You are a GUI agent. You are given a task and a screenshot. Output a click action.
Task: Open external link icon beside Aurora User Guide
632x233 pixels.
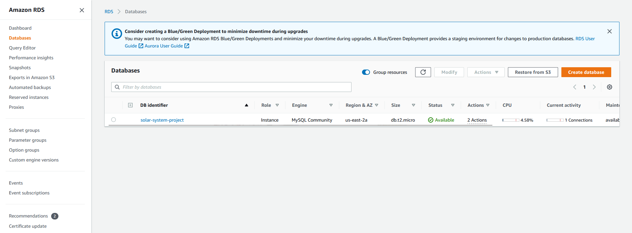tap(187, 46)
